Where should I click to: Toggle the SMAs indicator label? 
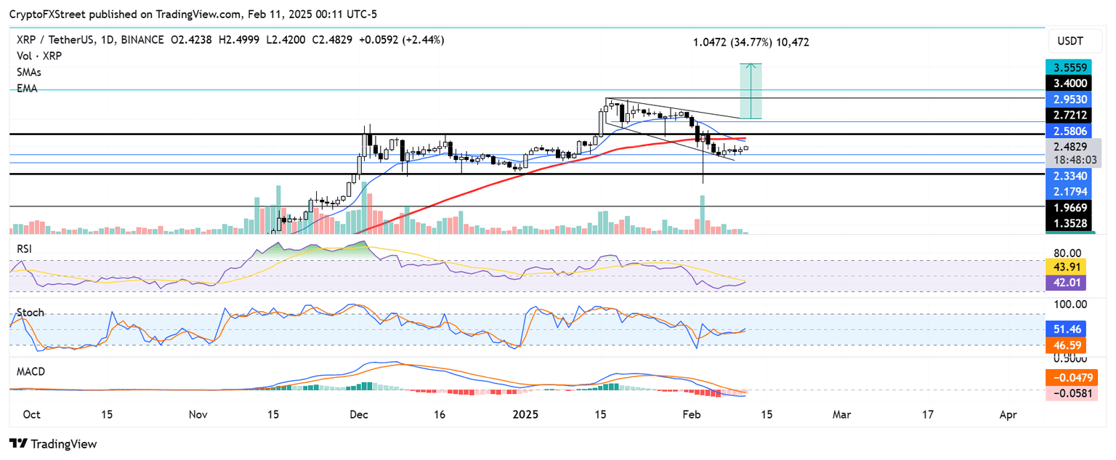(29, 73)
